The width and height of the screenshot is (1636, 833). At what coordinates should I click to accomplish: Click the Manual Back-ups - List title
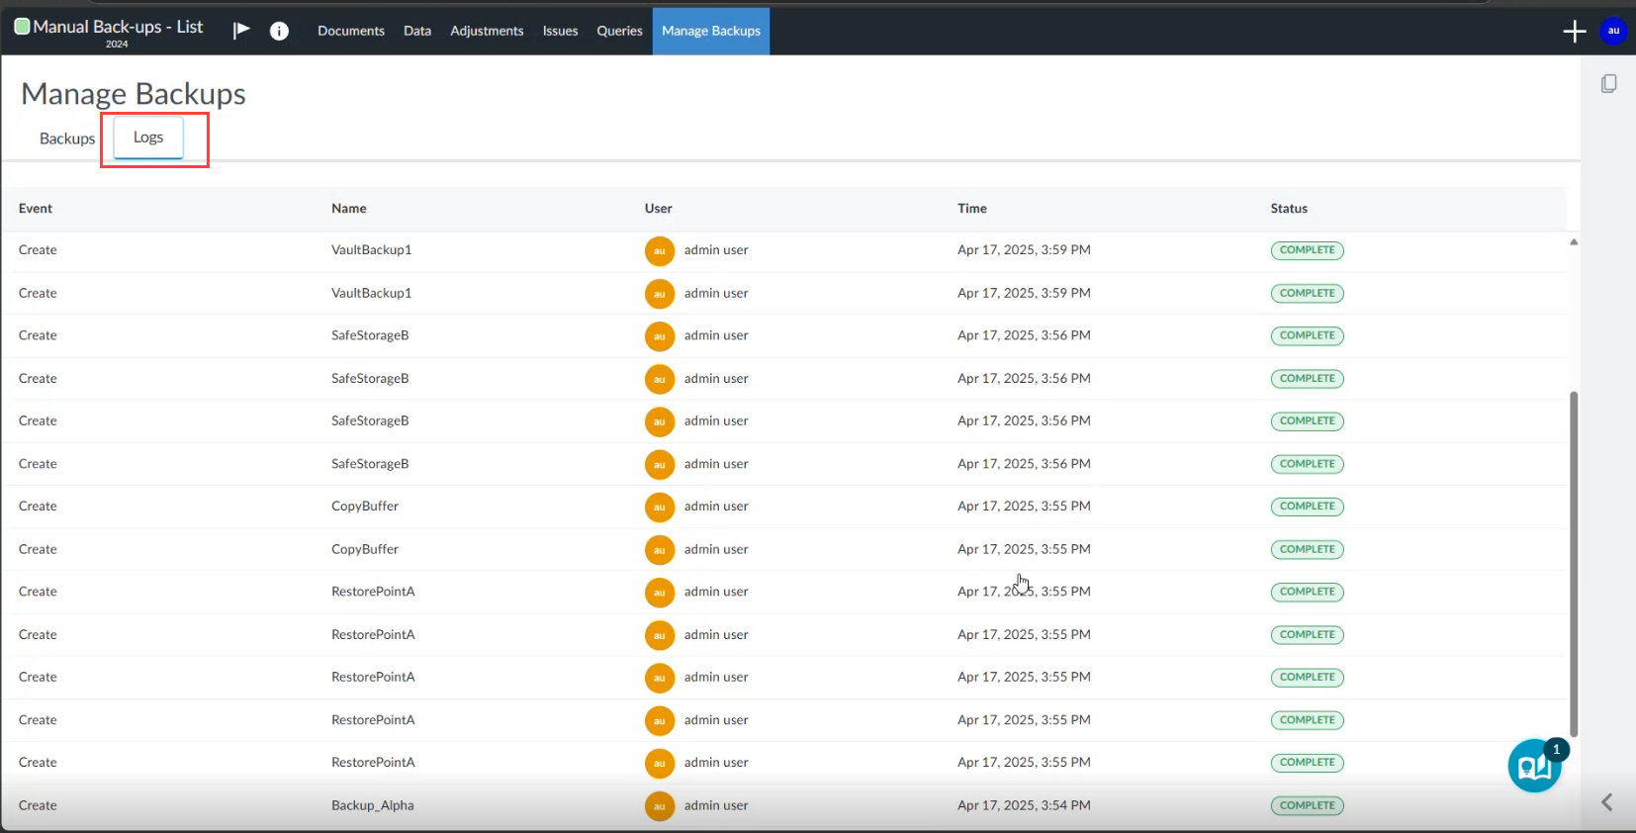(x=118, y=27)
